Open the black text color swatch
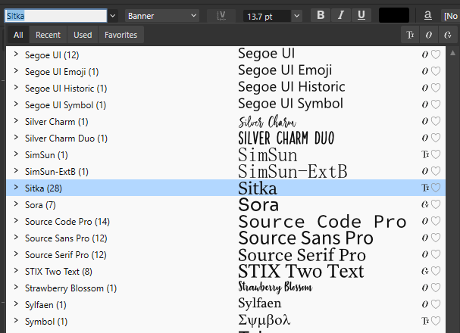460x333 pixels. (x=394, y=15)
